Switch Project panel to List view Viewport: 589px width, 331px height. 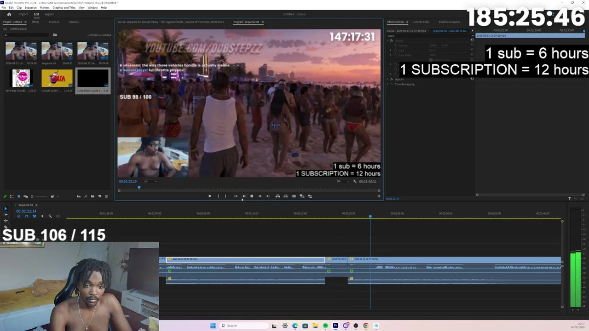click(x=12, y=196)
